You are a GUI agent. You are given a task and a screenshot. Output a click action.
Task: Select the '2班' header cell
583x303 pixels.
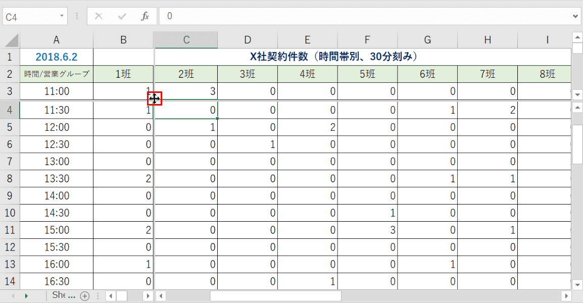186,74
